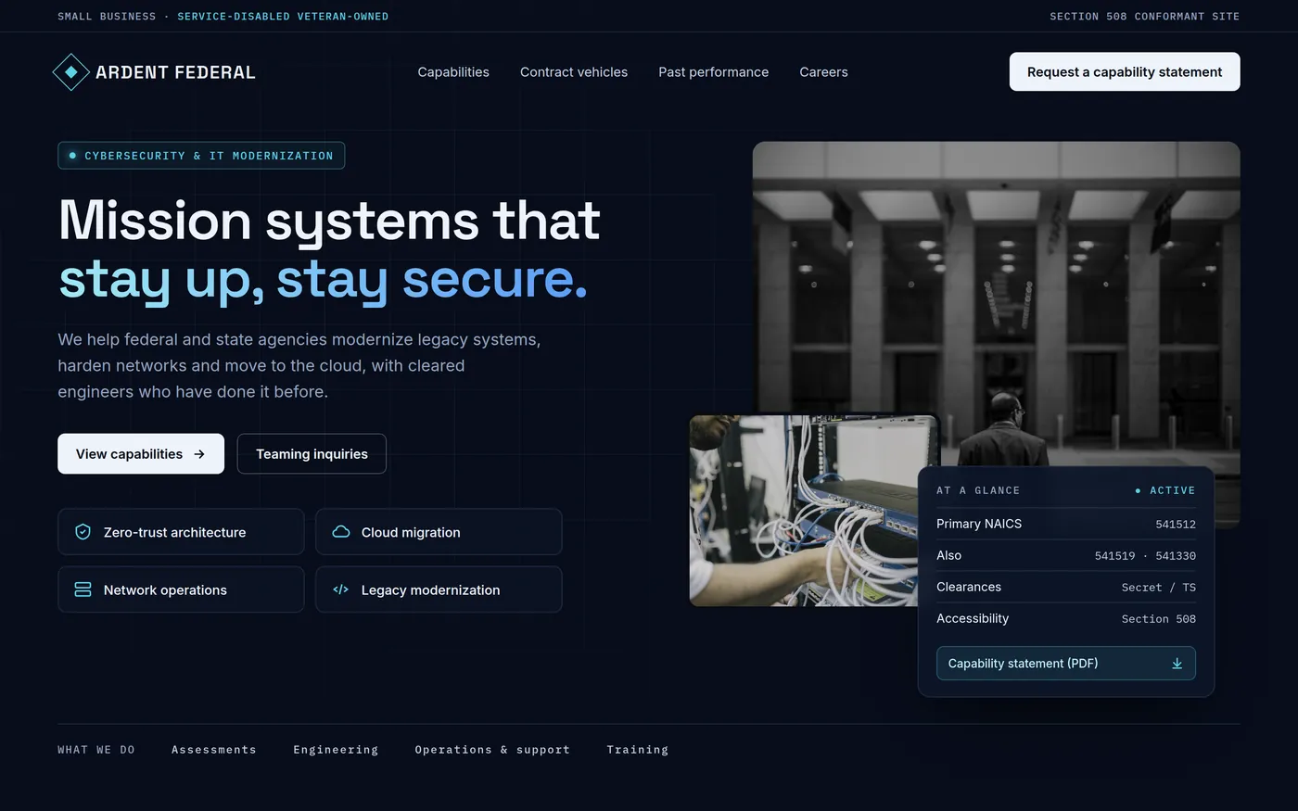Click the SMALL BUSINESS text in top bar
The height and width of the screenshot is (811, 1298).
click(x=107, y=17)
